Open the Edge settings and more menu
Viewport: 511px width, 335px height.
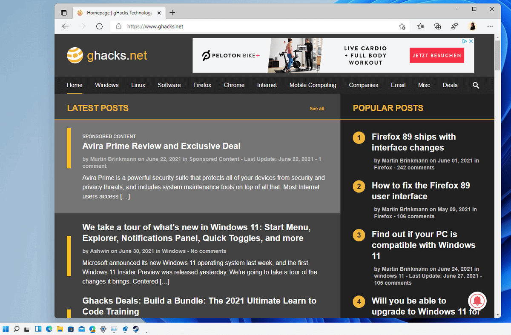click(x=490, y=26)
